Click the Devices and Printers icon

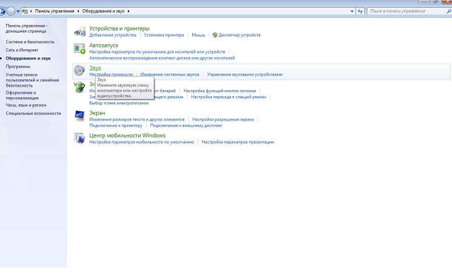coord(79,32)
